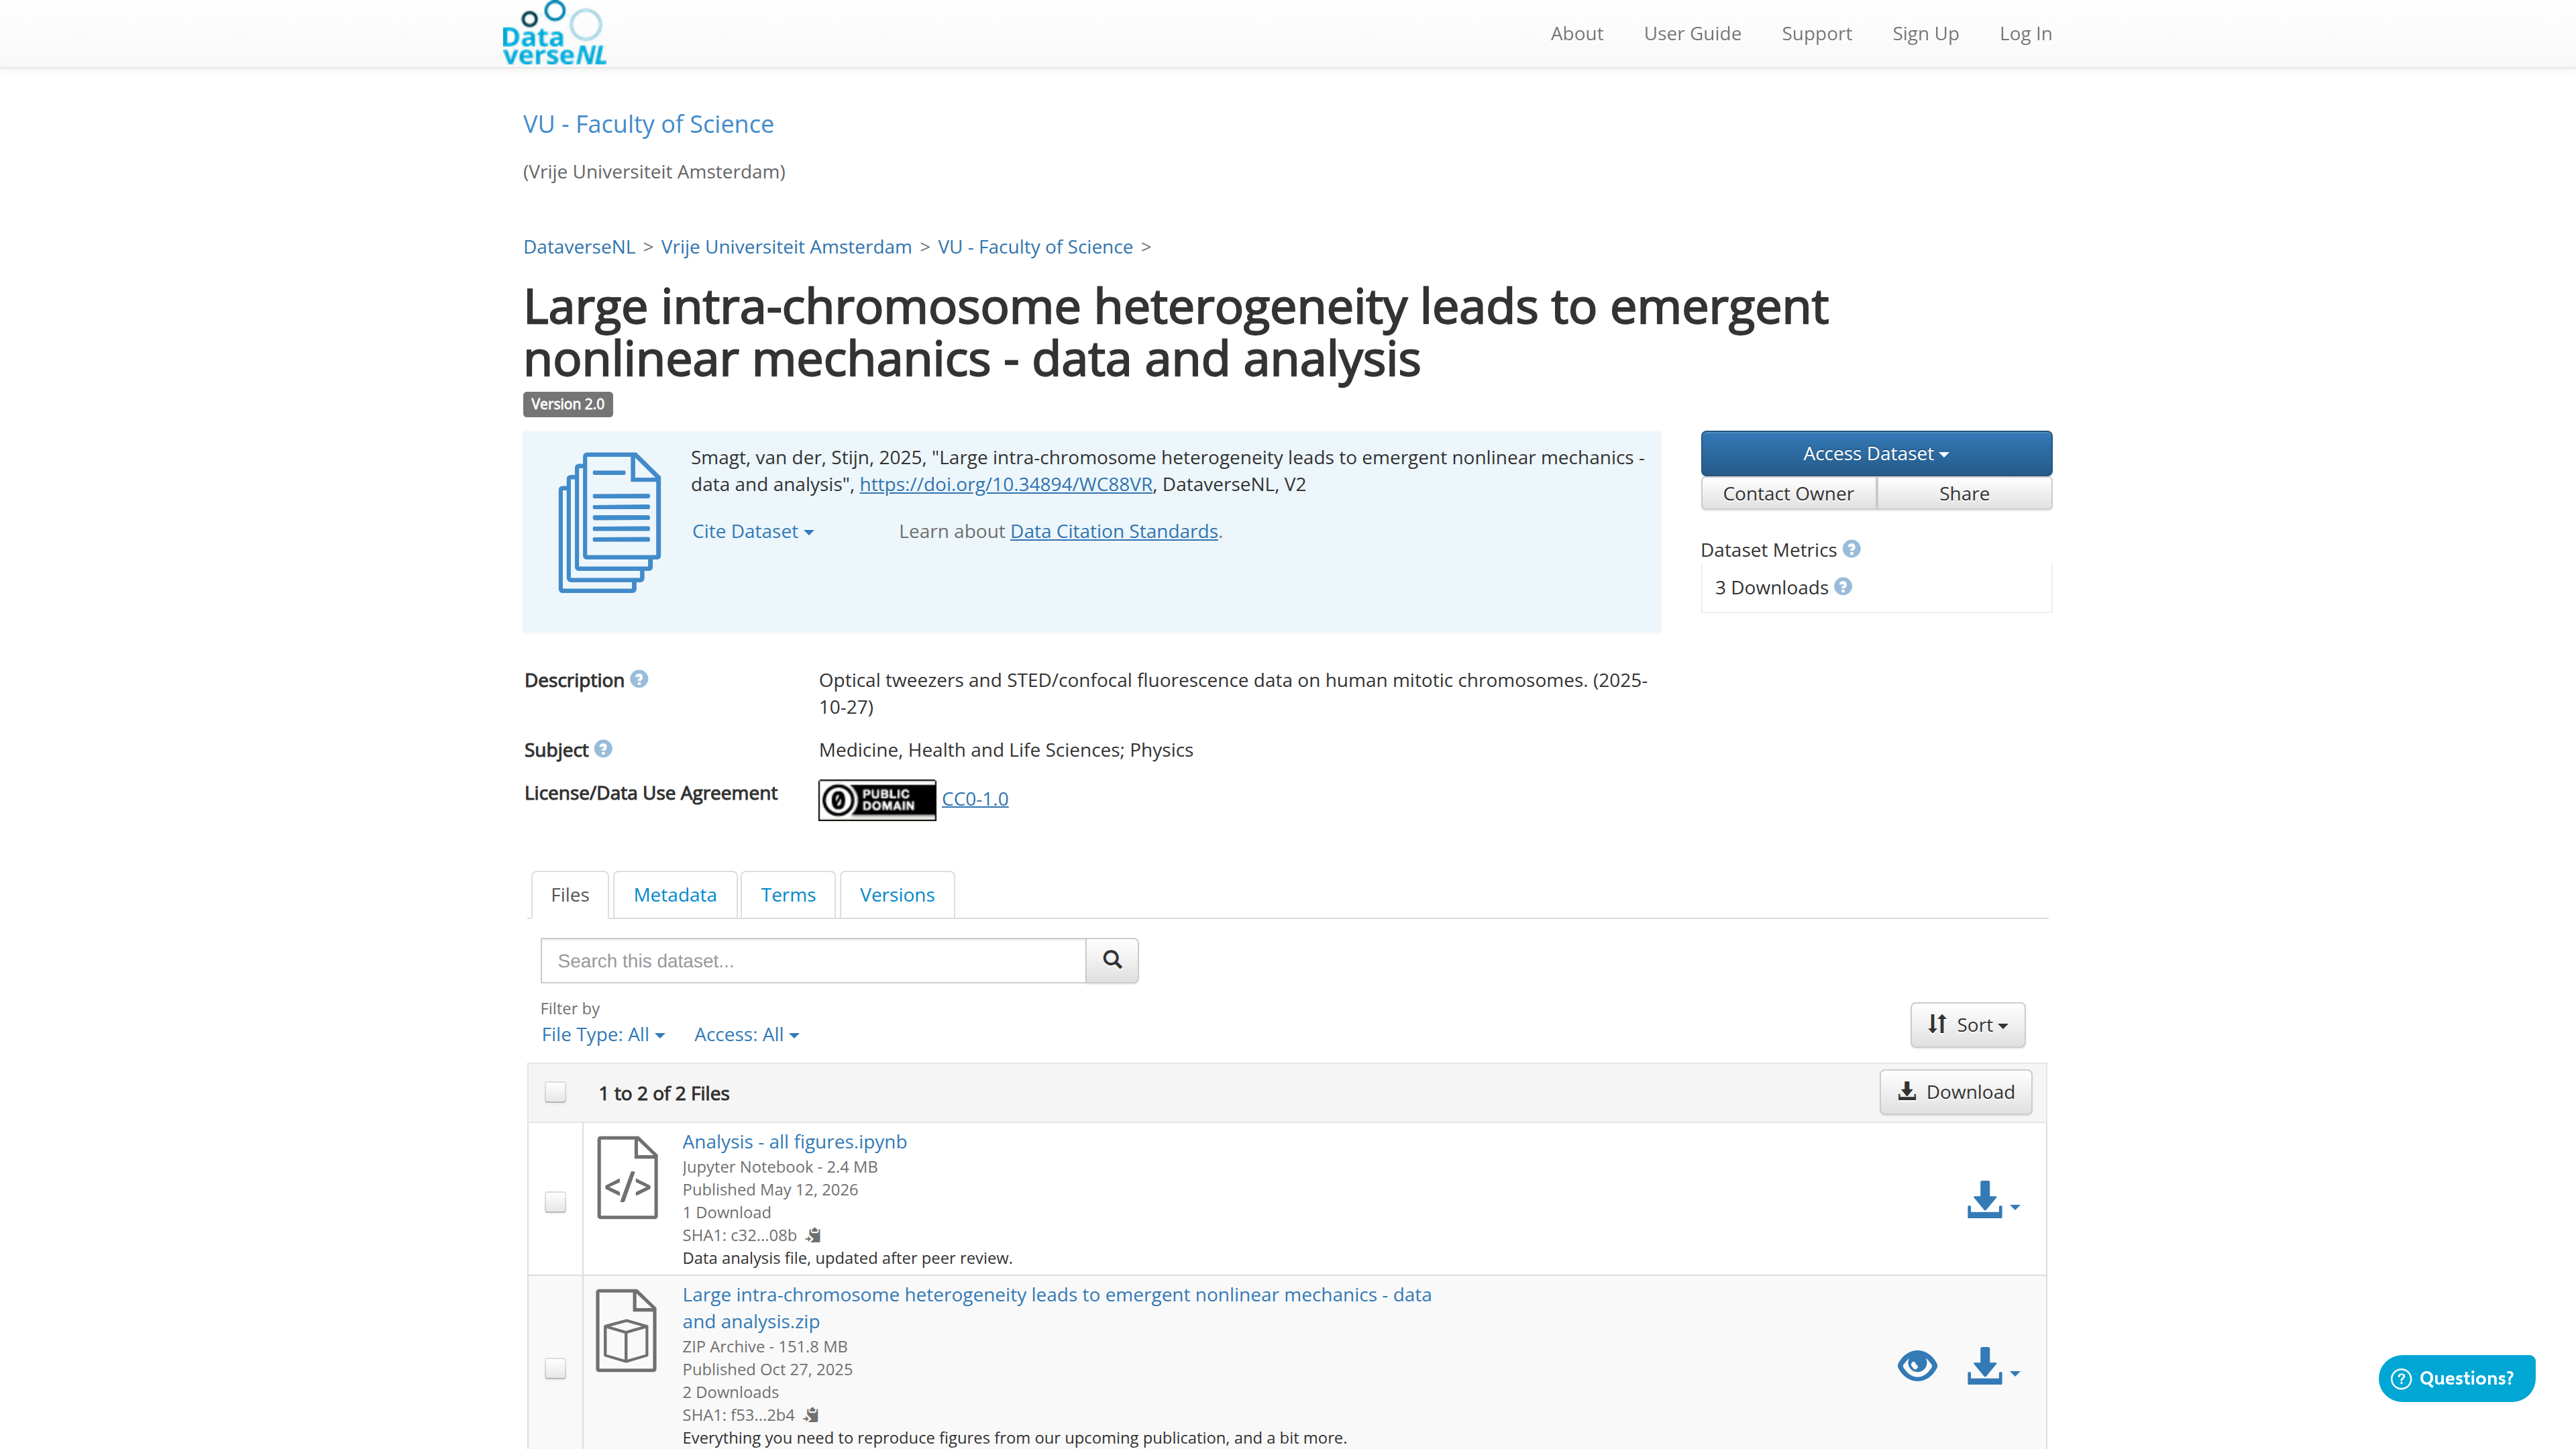Preview the zip file with eye icon
The image size is (2576, 1449).
pos(1917,1366)
